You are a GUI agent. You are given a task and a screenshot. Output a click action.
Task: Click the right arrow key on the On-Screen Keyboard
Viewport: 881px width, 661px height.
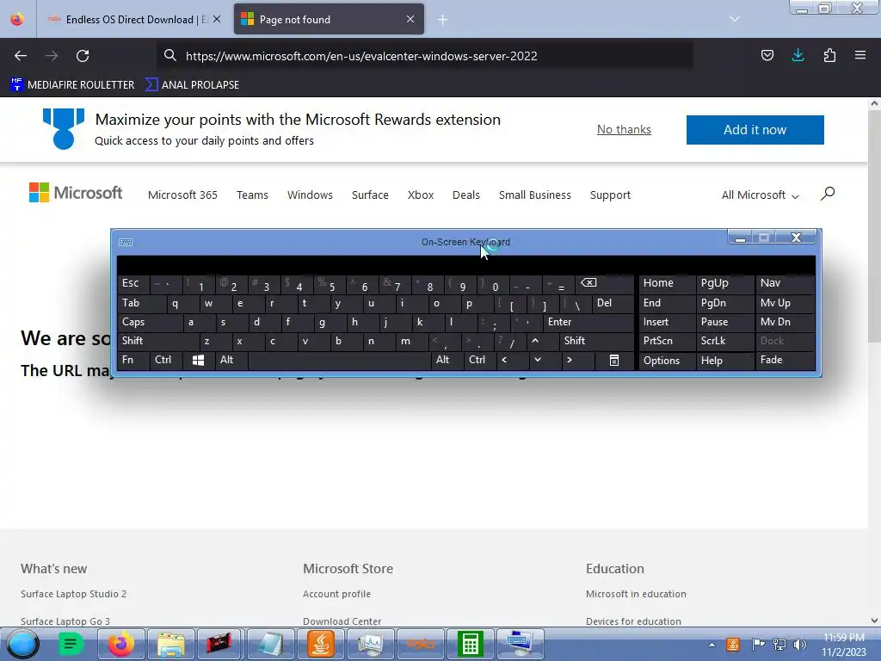coord(577,361)
